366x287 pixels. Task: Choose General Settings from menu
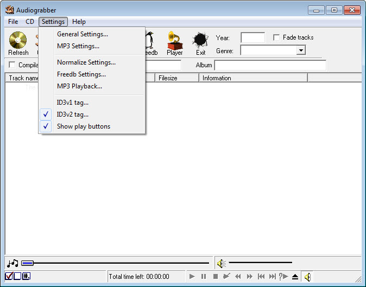(92, 34)
